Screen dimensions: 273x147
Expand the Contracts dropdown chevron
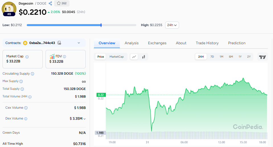[79, 43]
